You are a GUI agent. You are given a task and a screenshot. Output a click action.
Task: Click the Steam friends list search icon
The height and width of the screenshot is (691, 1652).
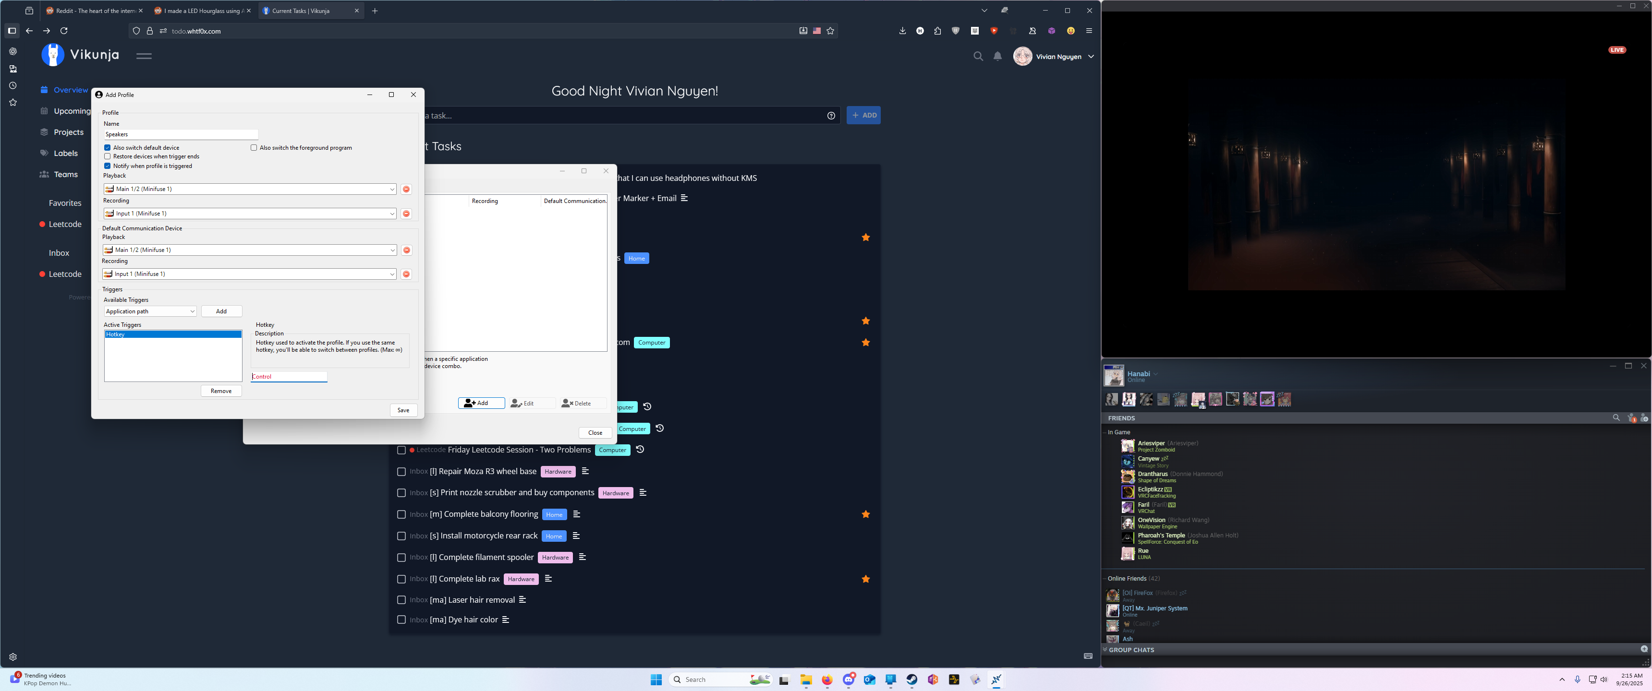pyautogui.click(x=1616, y=418)
